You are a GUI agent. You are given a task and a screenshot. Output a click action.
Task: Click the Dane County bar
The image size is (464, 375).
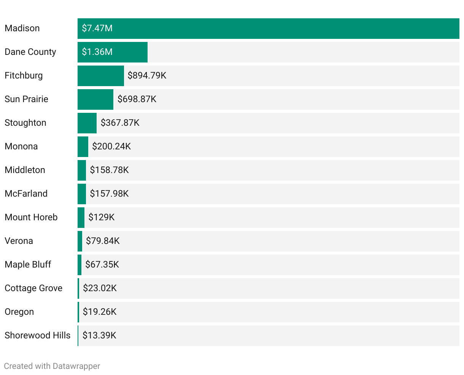click(x=113, y=52)
